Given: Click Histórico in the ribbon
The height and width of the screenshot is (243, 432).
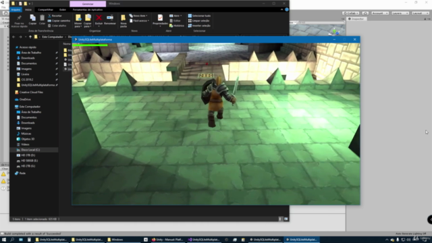Looking at the screenshot, I should pyautogui.click(x=177, y=26).
